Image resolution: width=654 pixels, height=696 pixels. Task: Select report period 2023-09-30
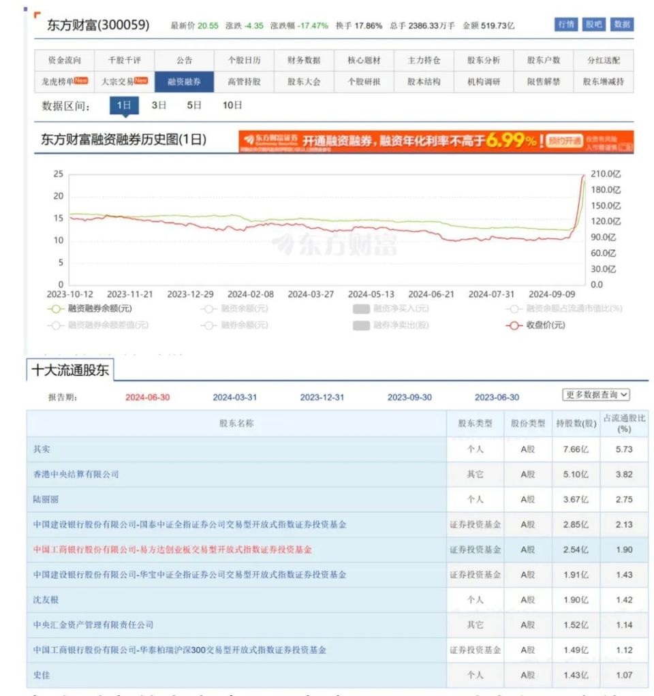click(x=410, y=397)
